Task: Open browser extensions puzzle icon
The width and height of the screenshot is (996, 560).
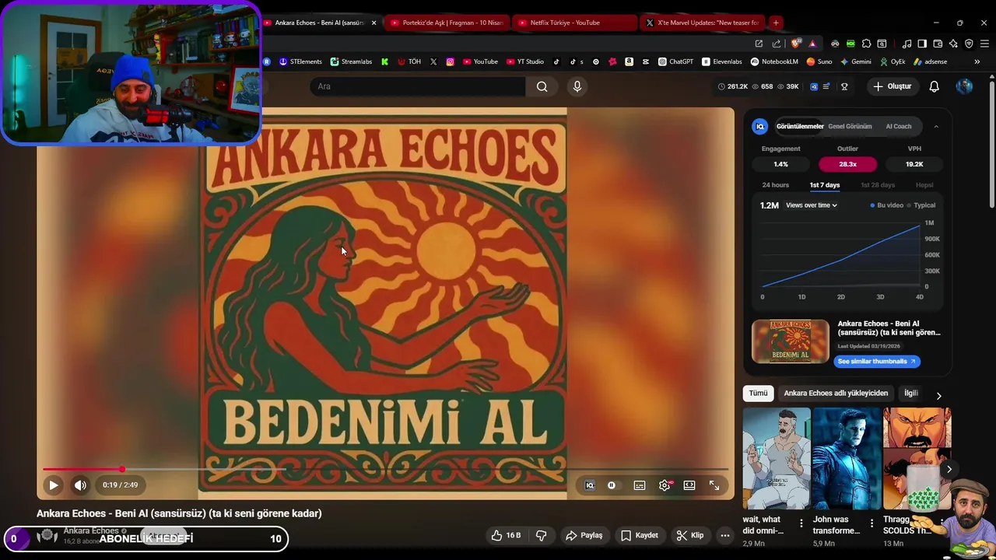Action: (866, 44)
